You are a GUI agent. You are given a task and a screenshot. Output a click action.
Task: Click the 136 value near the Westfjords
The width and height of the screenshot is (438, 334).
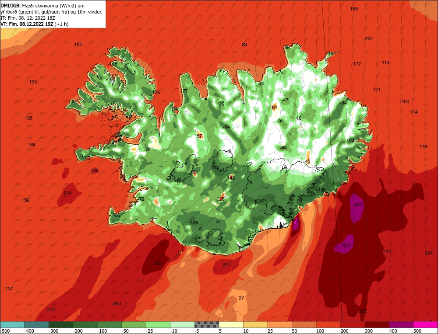click(x=156, y=92)
